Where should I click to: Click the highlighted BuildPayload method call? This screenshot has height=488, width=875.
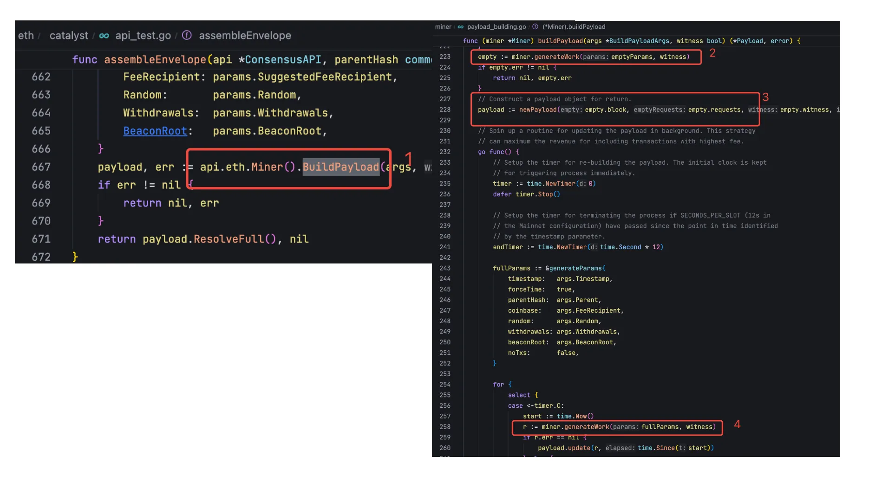(x=341, y=167)
